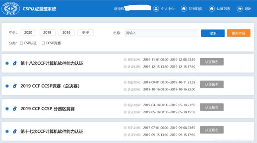257x143 pixels.
Task: Click the 分类 label
Action: (13, 43)
